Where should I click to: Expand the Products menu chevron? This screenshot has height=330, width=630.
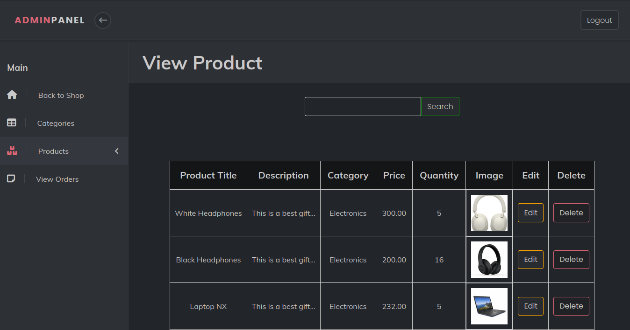click(117, 151)
